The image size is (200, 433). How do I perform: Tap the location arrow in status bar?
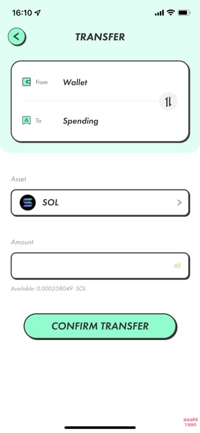pyautogui.click(x=38, y=13)
